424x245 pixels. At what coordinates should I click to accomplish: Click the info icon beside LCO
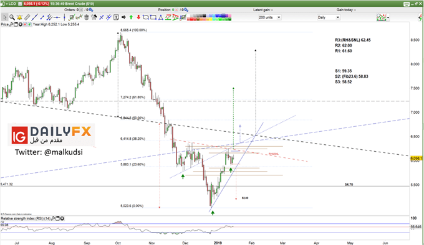point(20,4)
